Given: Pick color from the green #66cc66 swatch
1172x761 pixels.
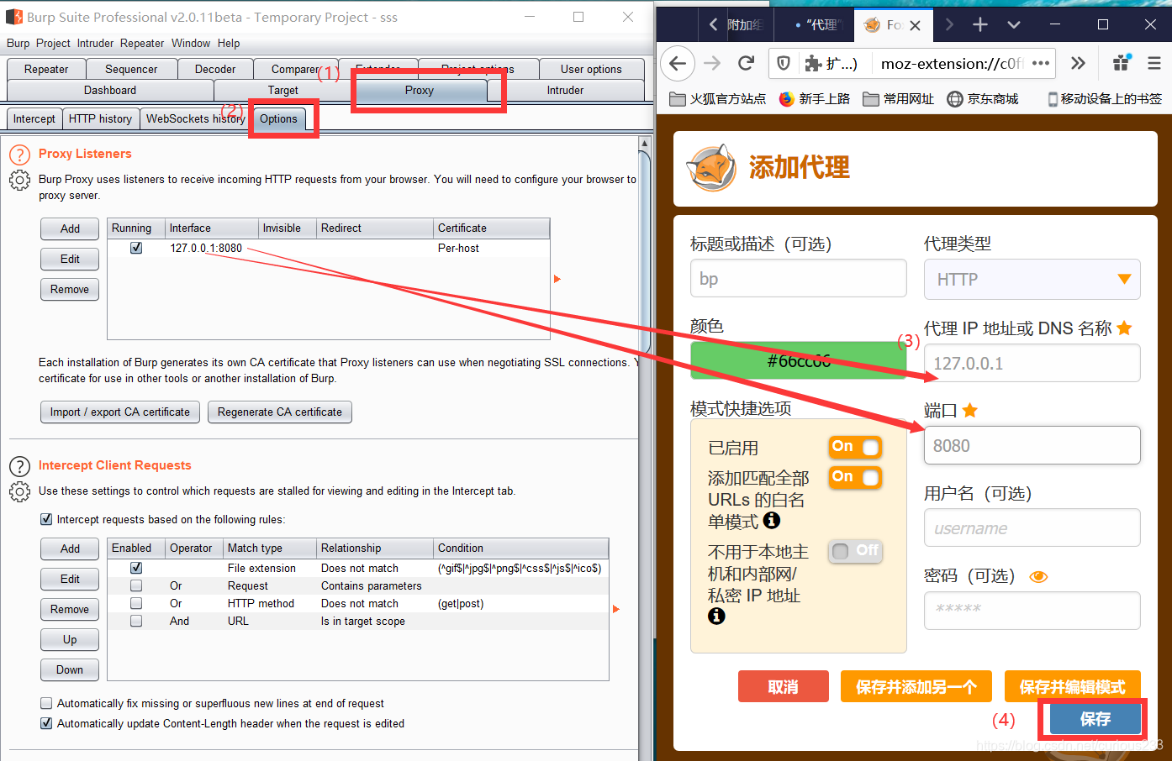Looking at the screenshot, I should coord(798,361).
